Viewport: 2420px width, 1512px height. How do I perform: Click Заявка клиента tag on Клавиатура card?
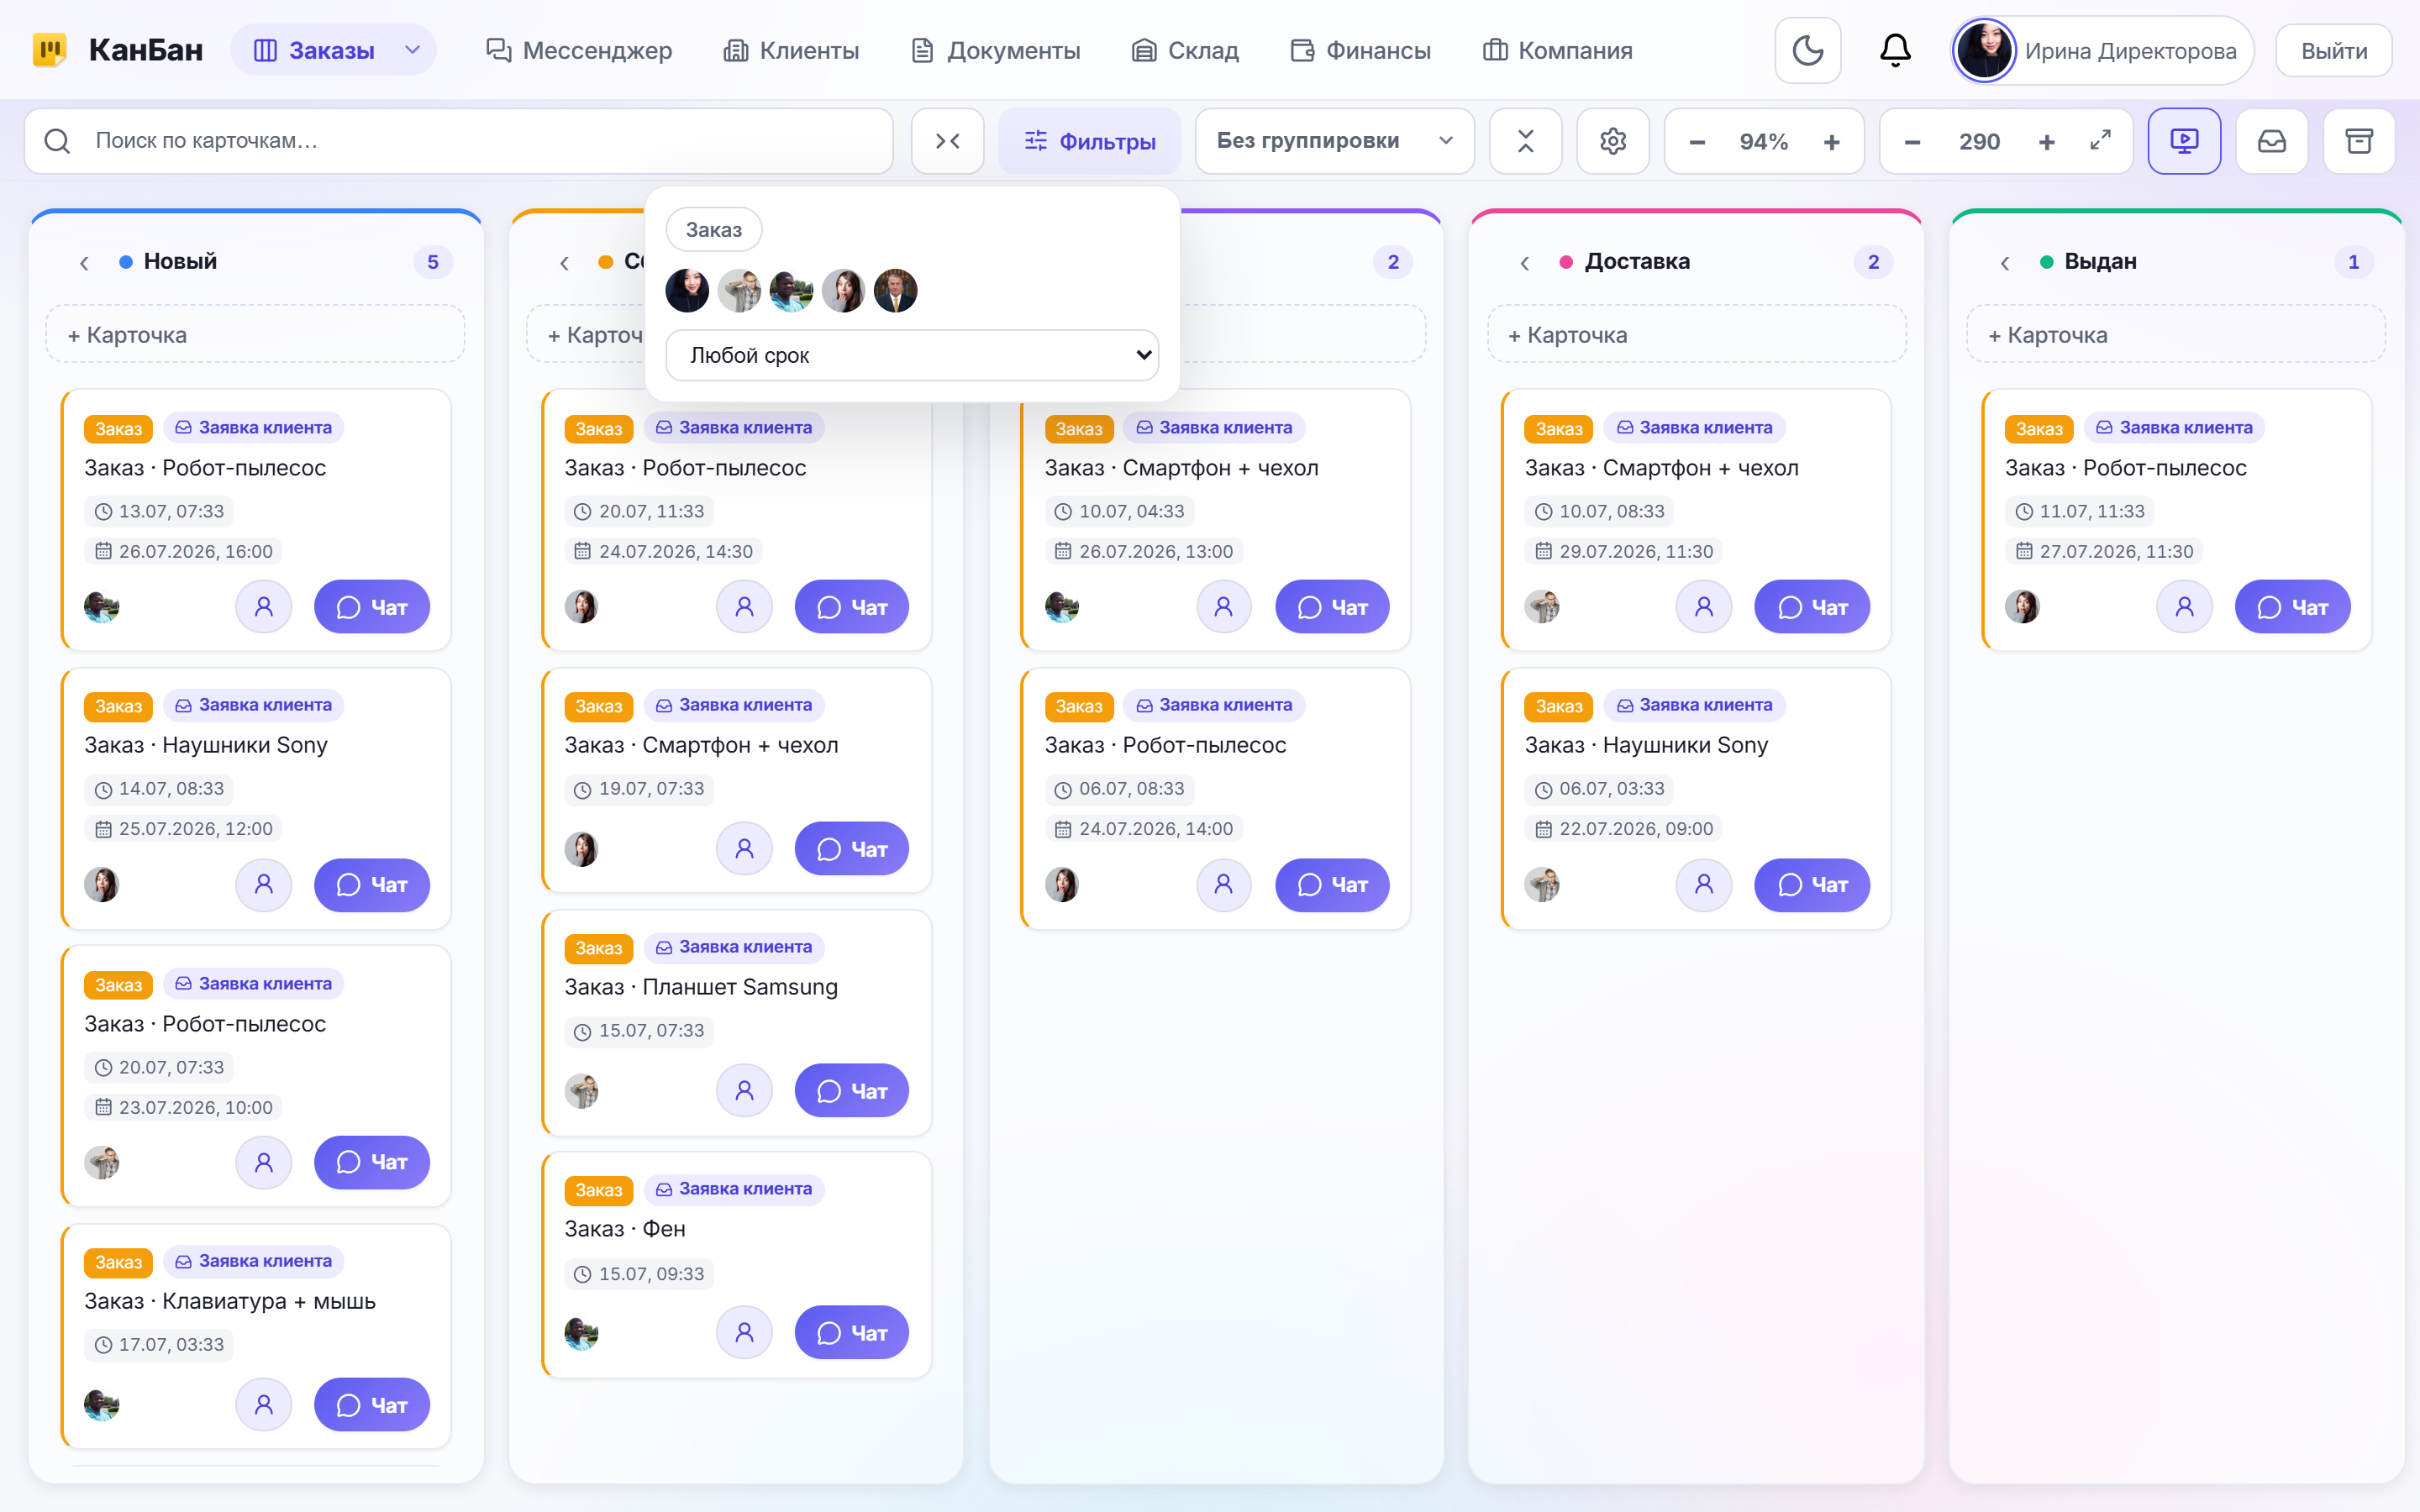[253, 1261]
